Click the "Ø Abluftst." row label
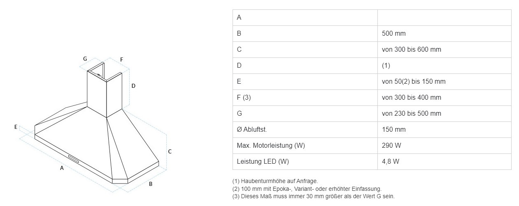Viewport: 519px width, 206px height. (252, 130)
